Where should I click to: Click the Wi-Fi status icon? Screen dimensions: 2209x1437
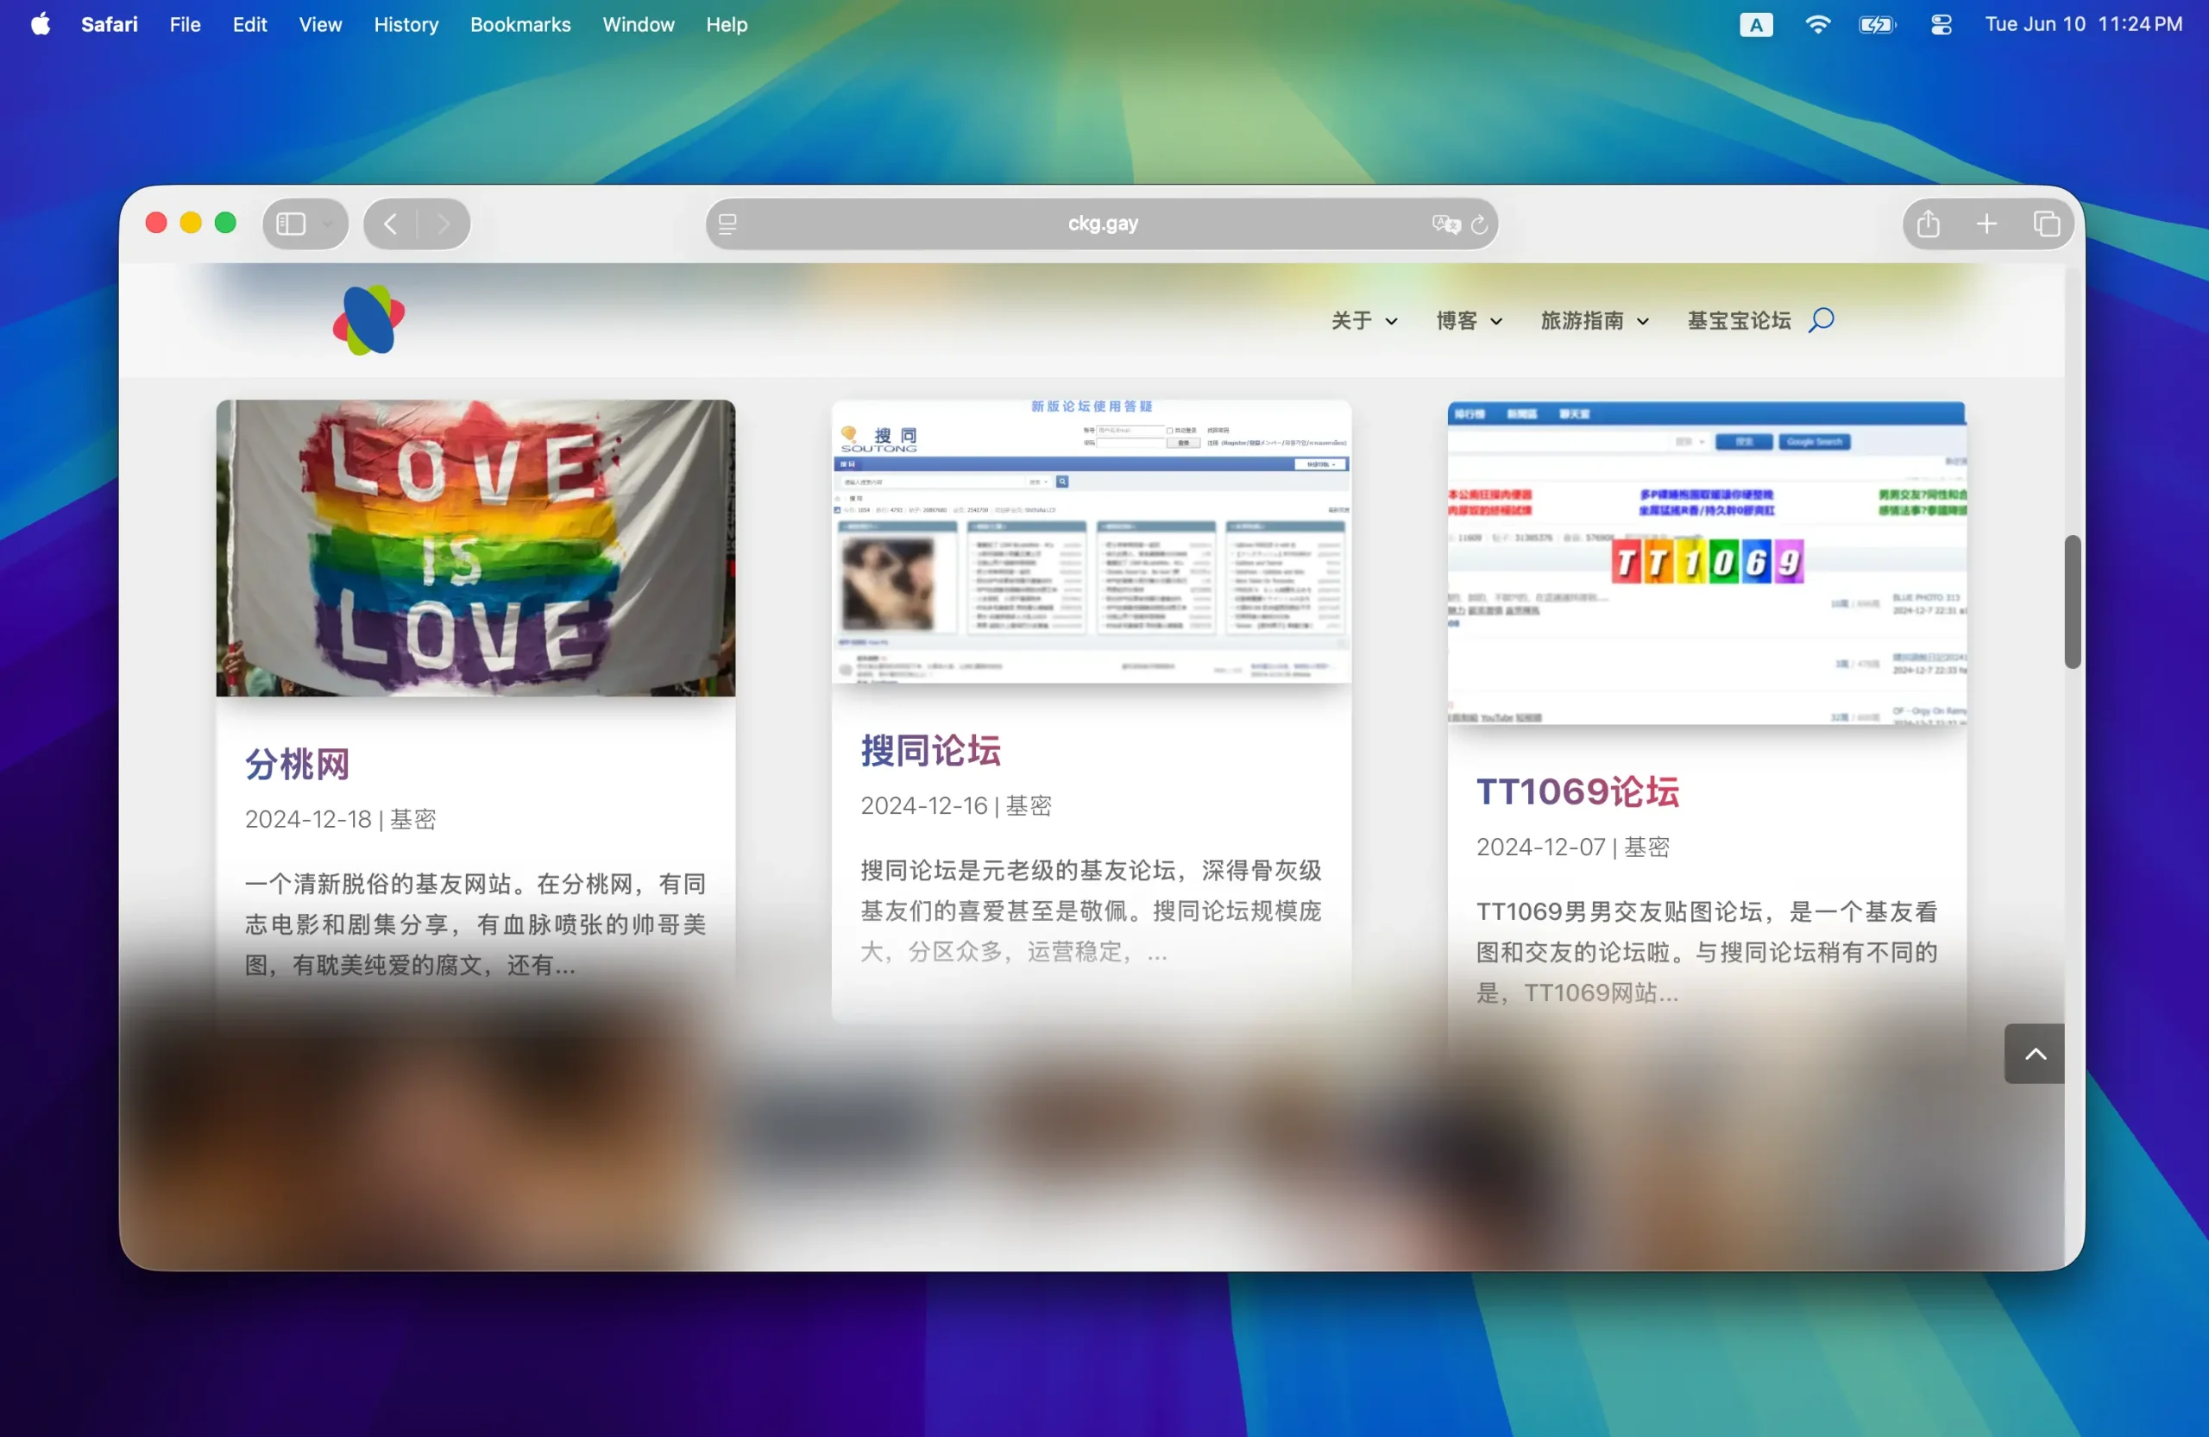click(1817, 24)
